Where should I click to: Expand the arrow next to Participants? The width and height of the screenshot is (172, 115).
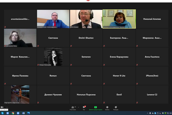pyautogui.click(x=79, y=107)
